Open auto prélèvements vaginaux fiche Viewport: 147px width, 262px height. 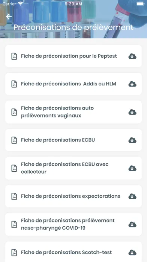tap(73, 112)
